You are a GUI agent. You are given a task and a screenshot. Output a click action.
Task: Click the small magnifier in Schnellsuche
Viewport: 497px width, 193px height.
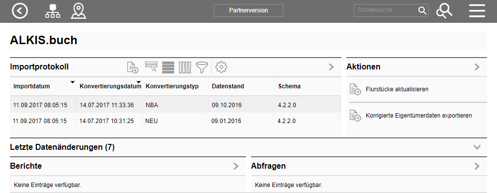click(422, 10)
